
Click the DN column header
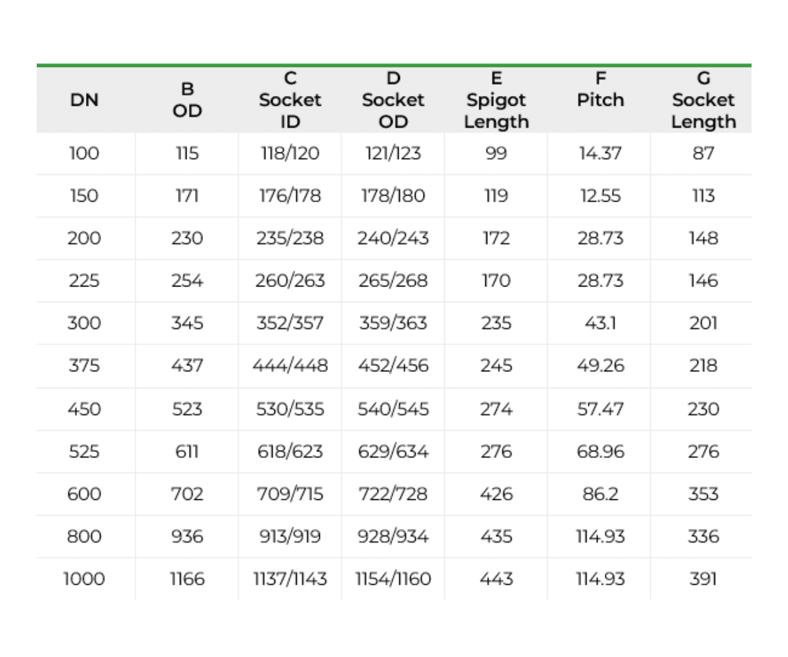click(x=84, y=100)
